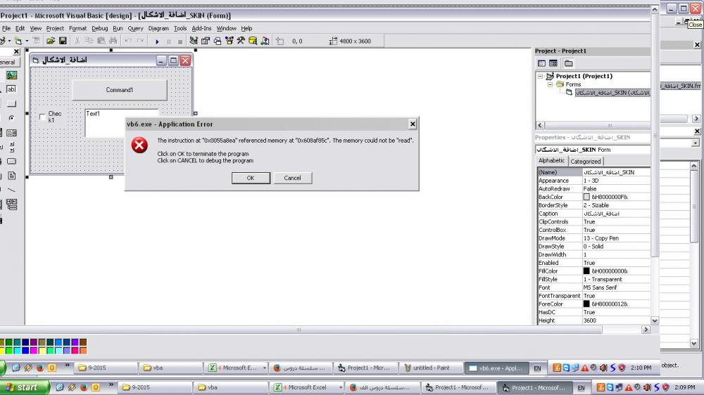
Task: Open Project Explorer from the toolbar
Action: point(193,41)
